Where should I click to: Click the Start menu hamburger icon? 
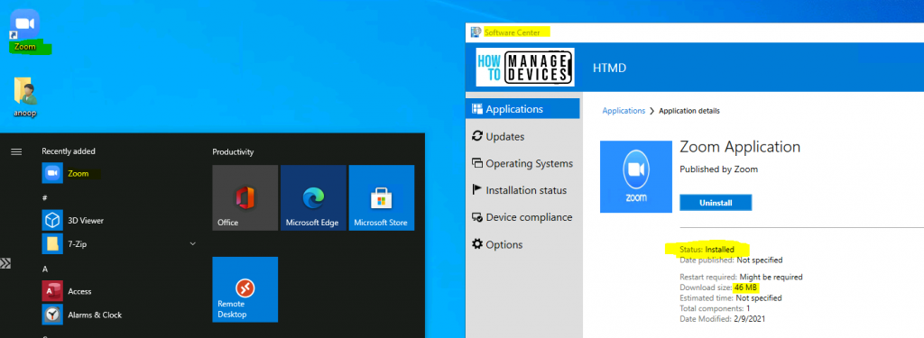(16, 152)
